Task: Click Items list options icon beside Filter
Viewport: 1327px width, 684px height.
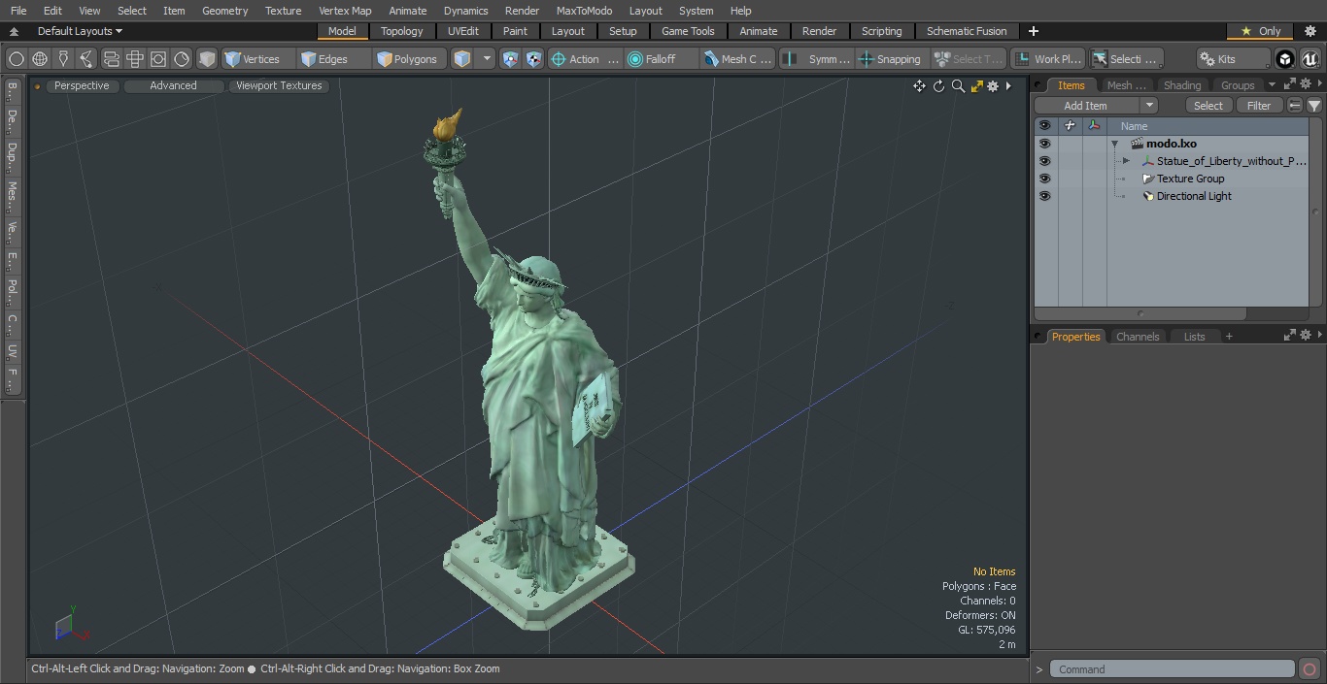Action: [x=1295, y=106]
